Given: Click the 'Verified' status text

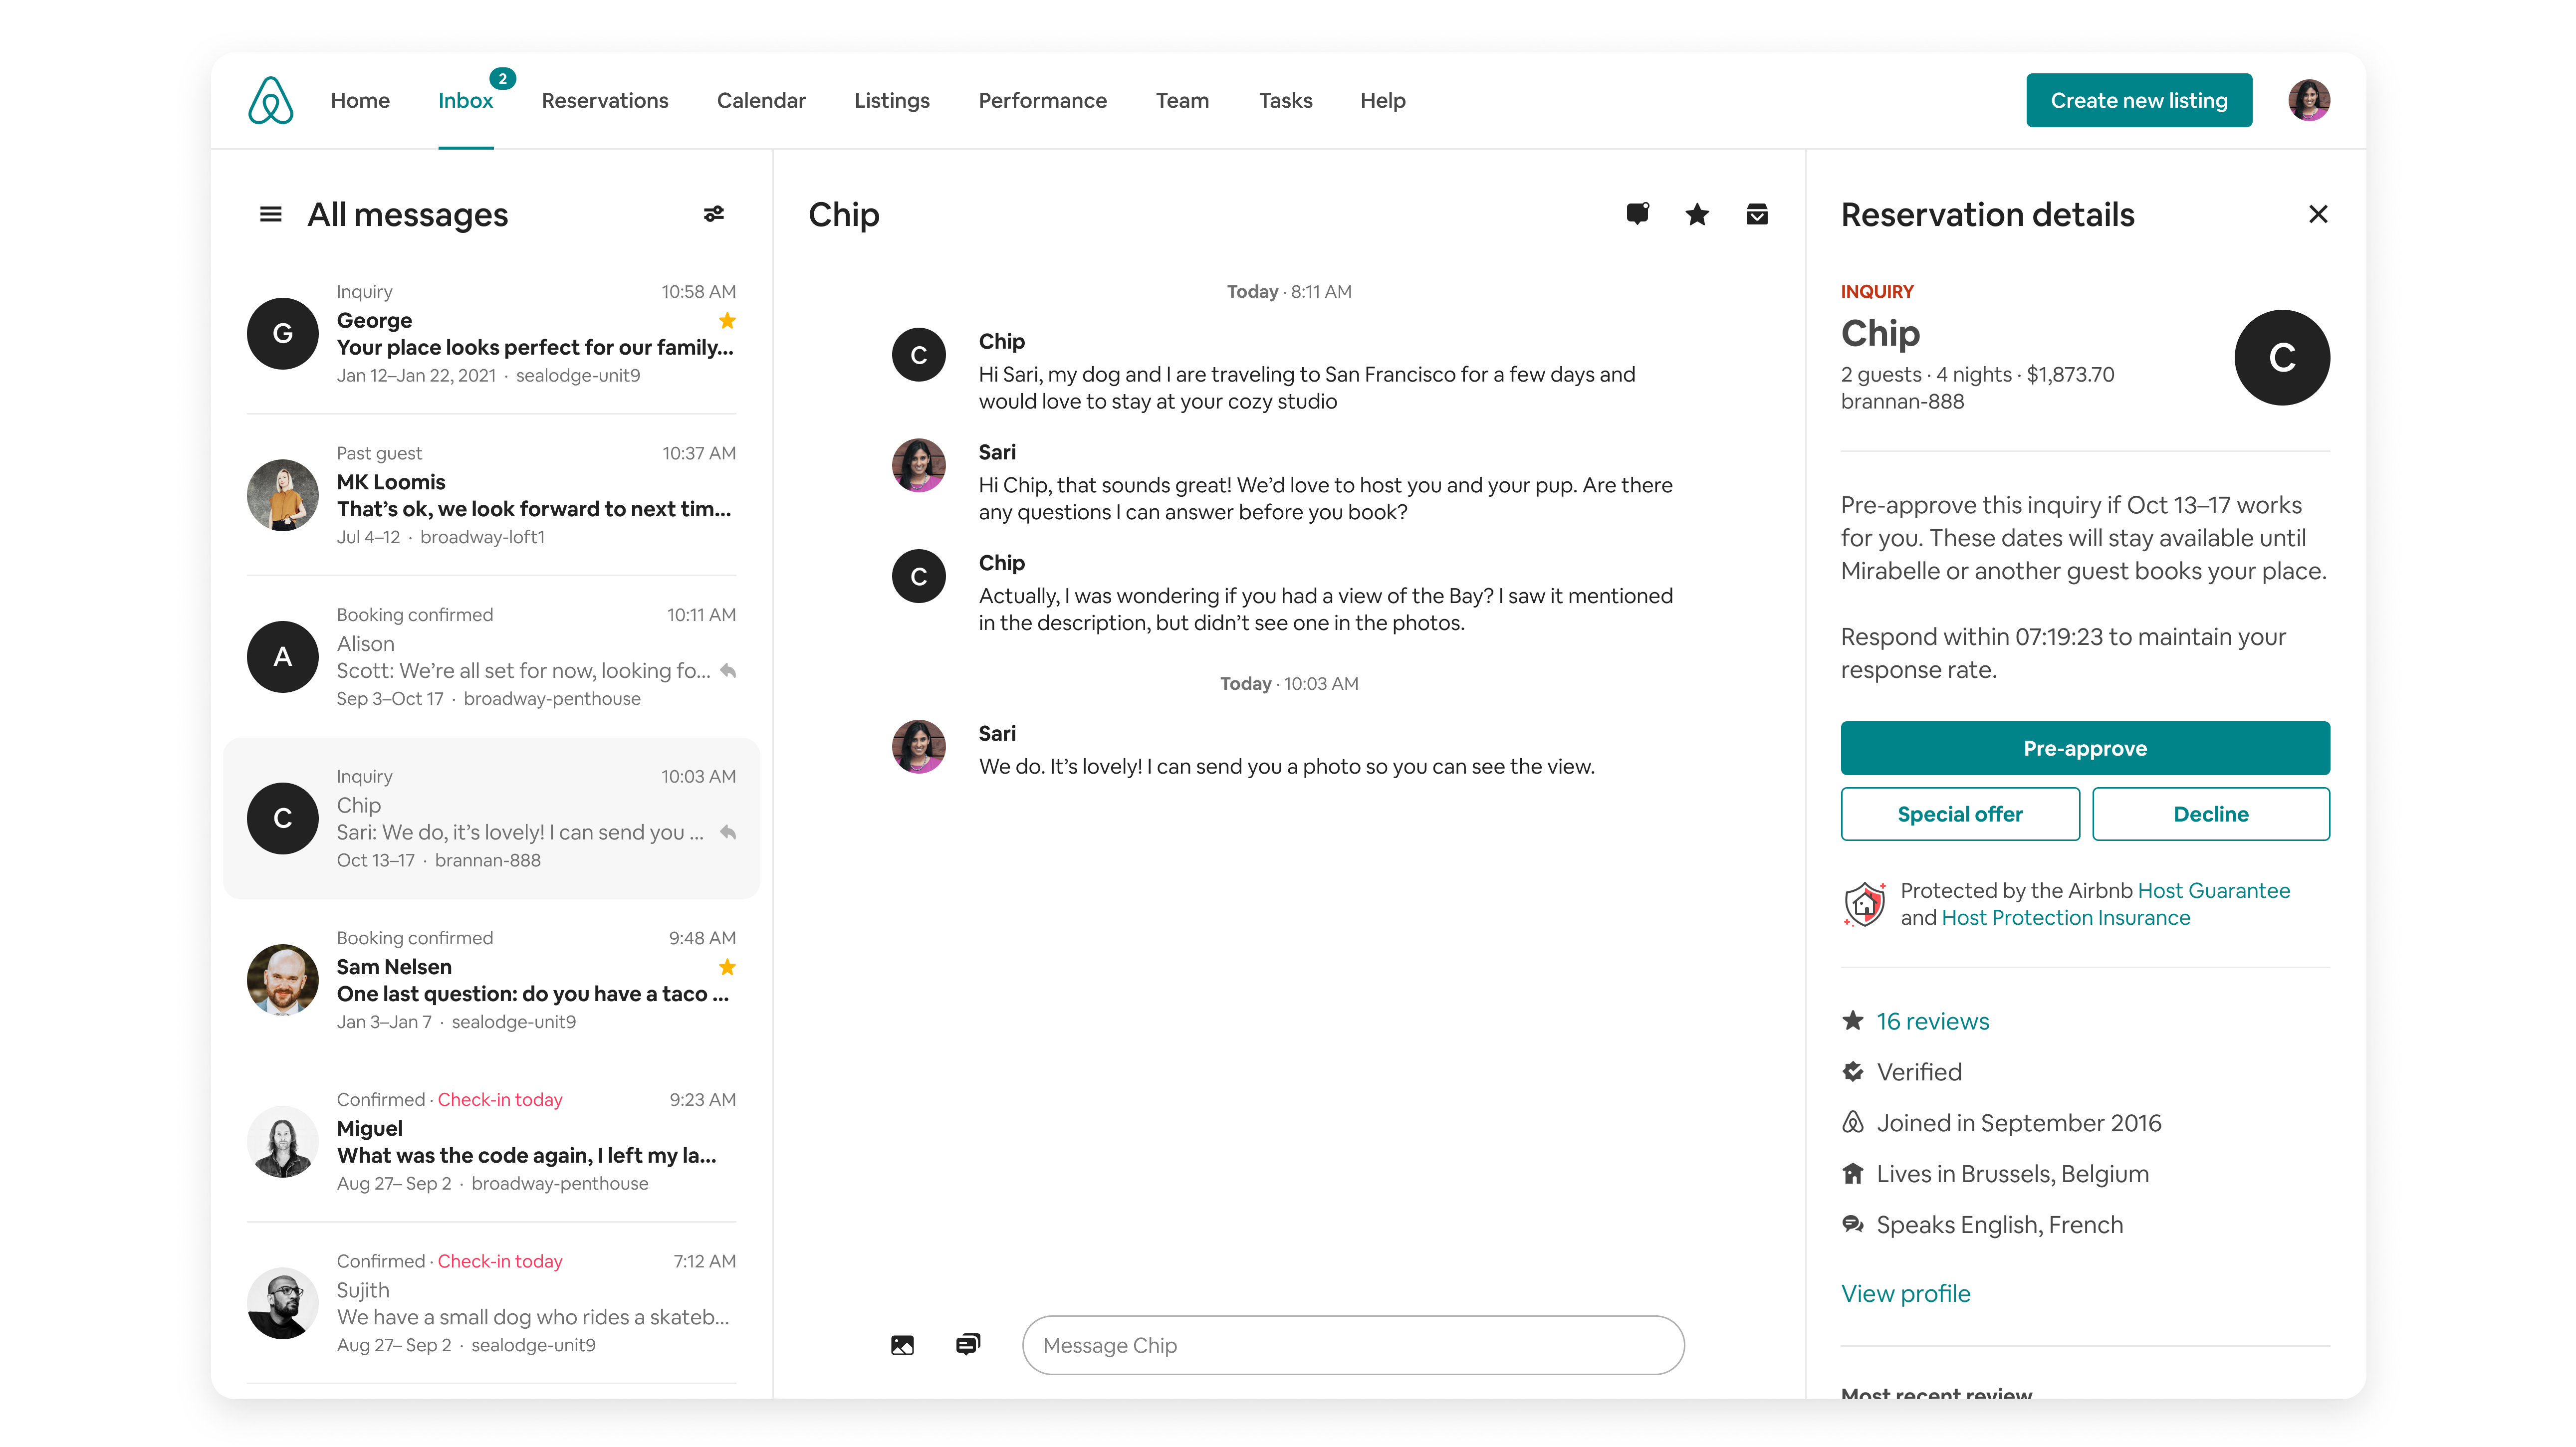Looking at the screenshot, I should coord(1919,1072).
